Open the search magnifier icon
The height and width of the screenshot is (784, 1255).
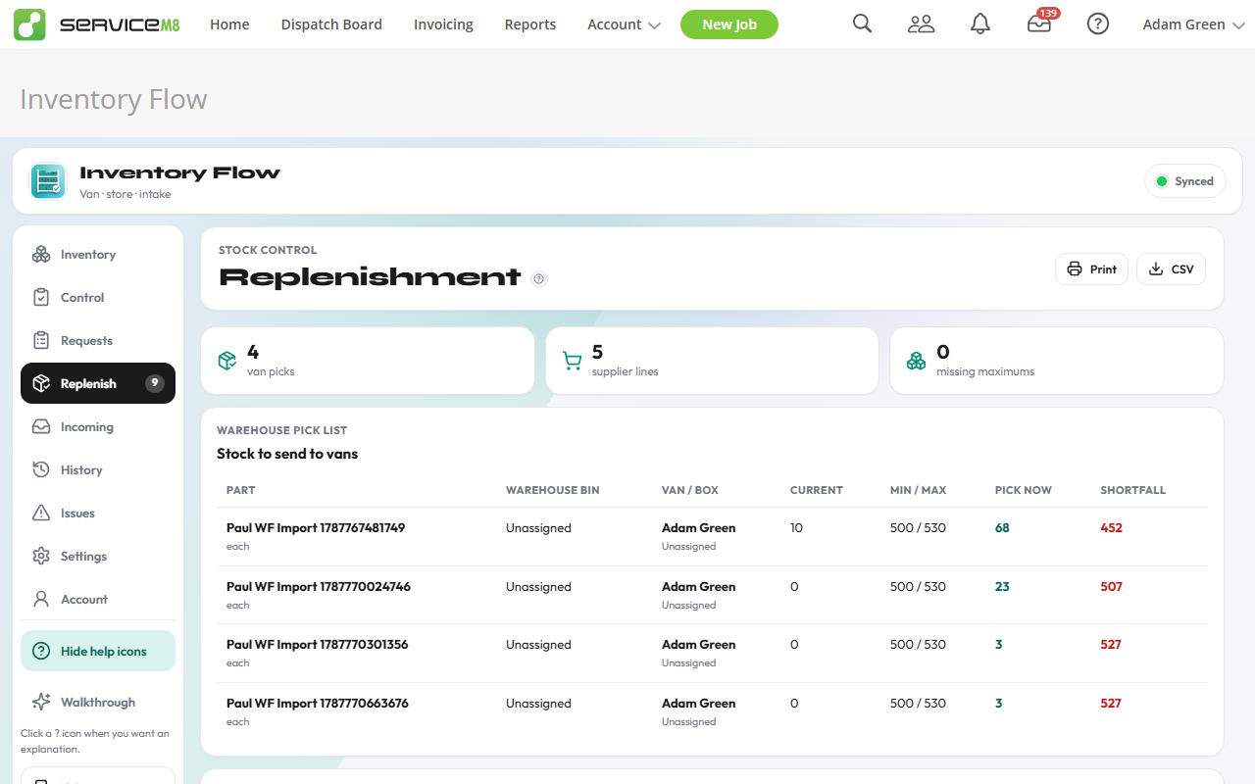pyautogui.click(x=862, y=24)
